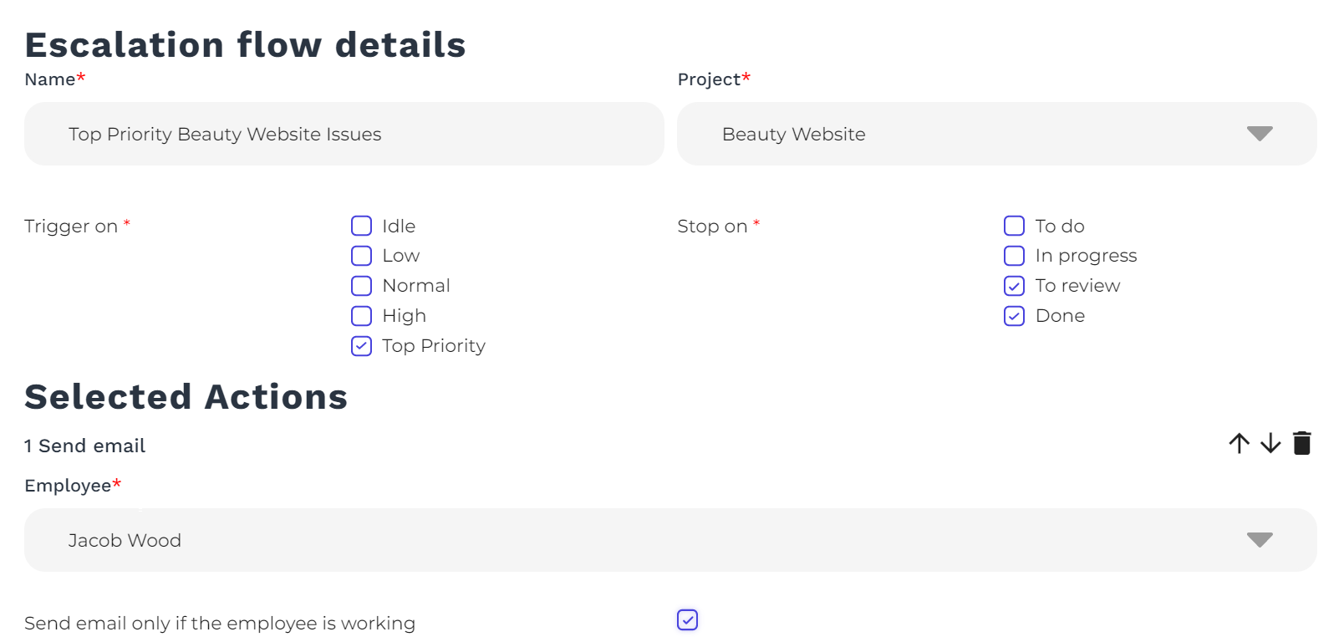Check the To do stop status
Screen dimensions: 1344x642
(1014, 226)
